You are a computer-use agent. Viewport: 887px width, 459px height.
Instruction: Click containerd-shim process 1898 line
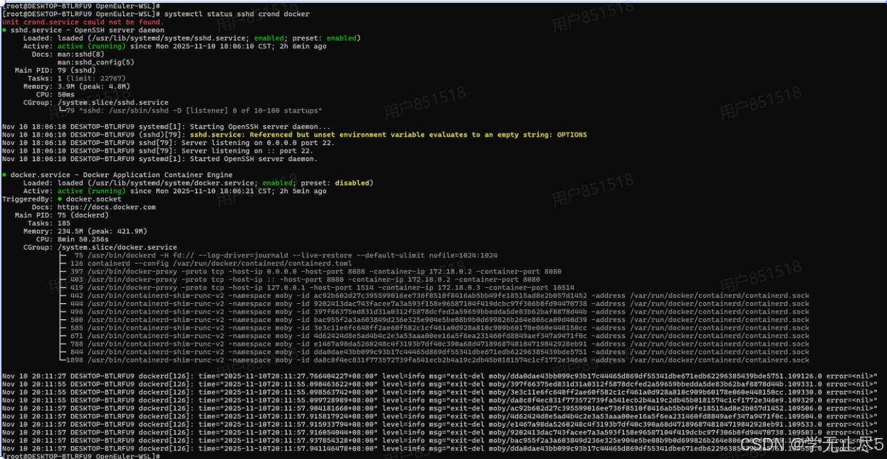pyautogui.click(x=435, y=360)
